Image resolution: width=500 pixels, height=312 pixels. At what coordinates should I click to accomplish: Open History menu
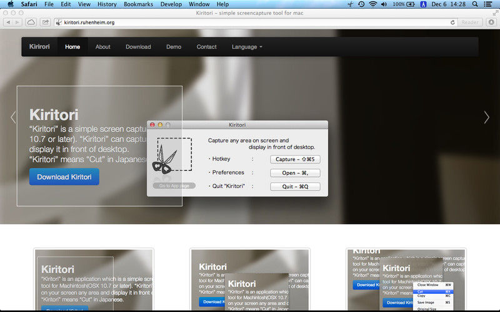pyautogui.click(x=107, y=4)
